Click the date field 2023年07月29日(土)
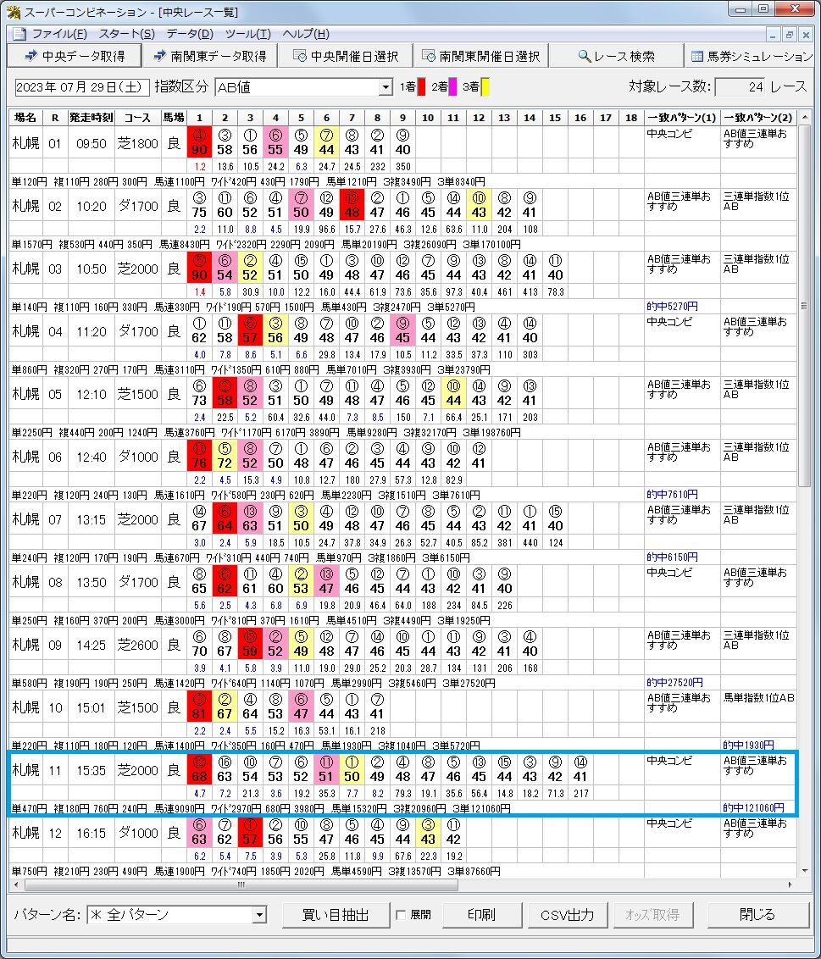The height and width of the screenshot is (959, 821). (x=82, y=87)
